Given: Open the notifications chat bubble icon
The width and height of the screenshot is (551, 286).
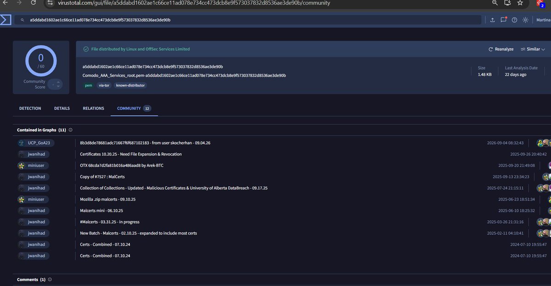Looking at the screenshot, I should coord(503,20).
